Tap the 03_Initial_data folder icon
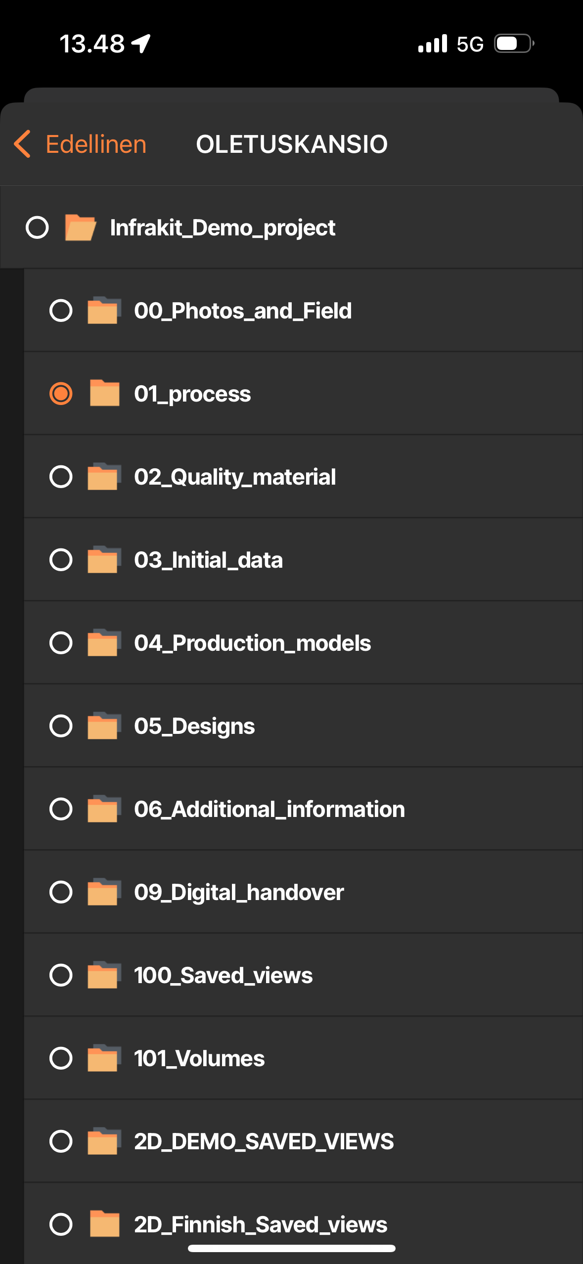The height and width of the screenshot is (1264, 583). tap(104, 560)
